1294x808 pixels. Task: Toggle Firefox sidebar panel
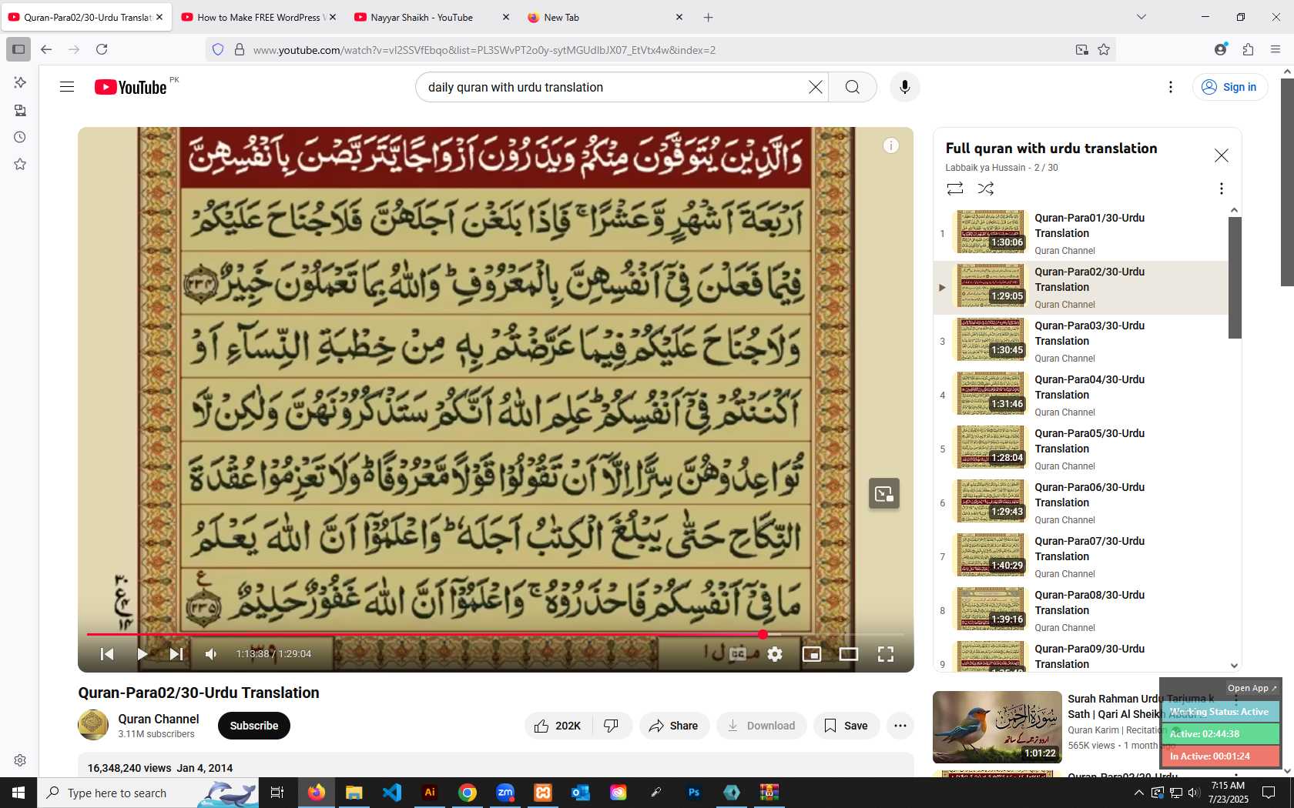[18, 49]
